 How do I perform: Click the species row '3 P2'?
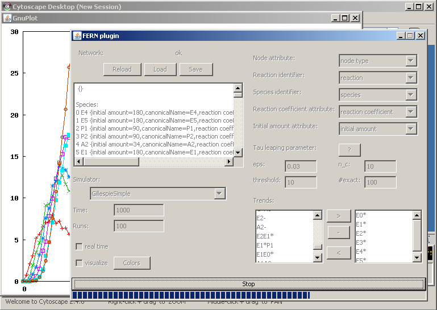coord(155,136)
